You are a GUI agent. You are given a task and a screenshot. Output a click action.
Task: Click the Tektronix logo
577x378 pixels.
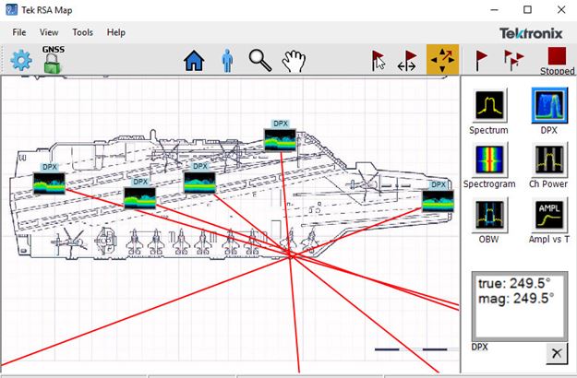click(x=531, y=33)
